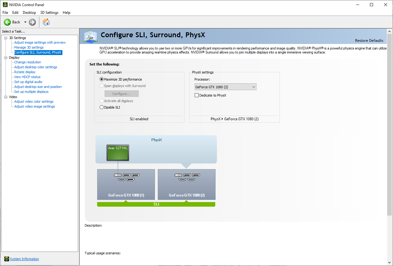Open Adjust desktop size and position
The width and height of the screenshot is (393, 266).
tap(38, 87)
